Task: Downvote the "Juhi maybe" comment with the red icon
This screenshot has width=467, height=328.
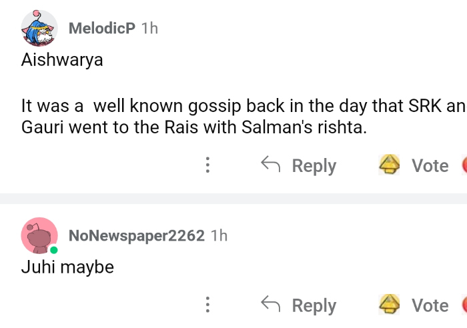Action: [x=464, y=305]
